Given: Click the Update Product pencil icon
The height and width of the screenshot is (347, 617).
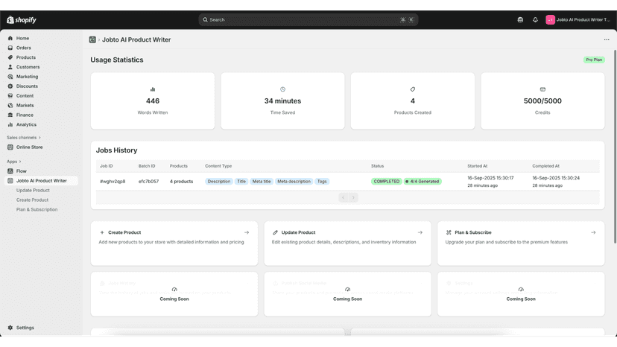Looking at the screenshot, I should click(276, 232).
